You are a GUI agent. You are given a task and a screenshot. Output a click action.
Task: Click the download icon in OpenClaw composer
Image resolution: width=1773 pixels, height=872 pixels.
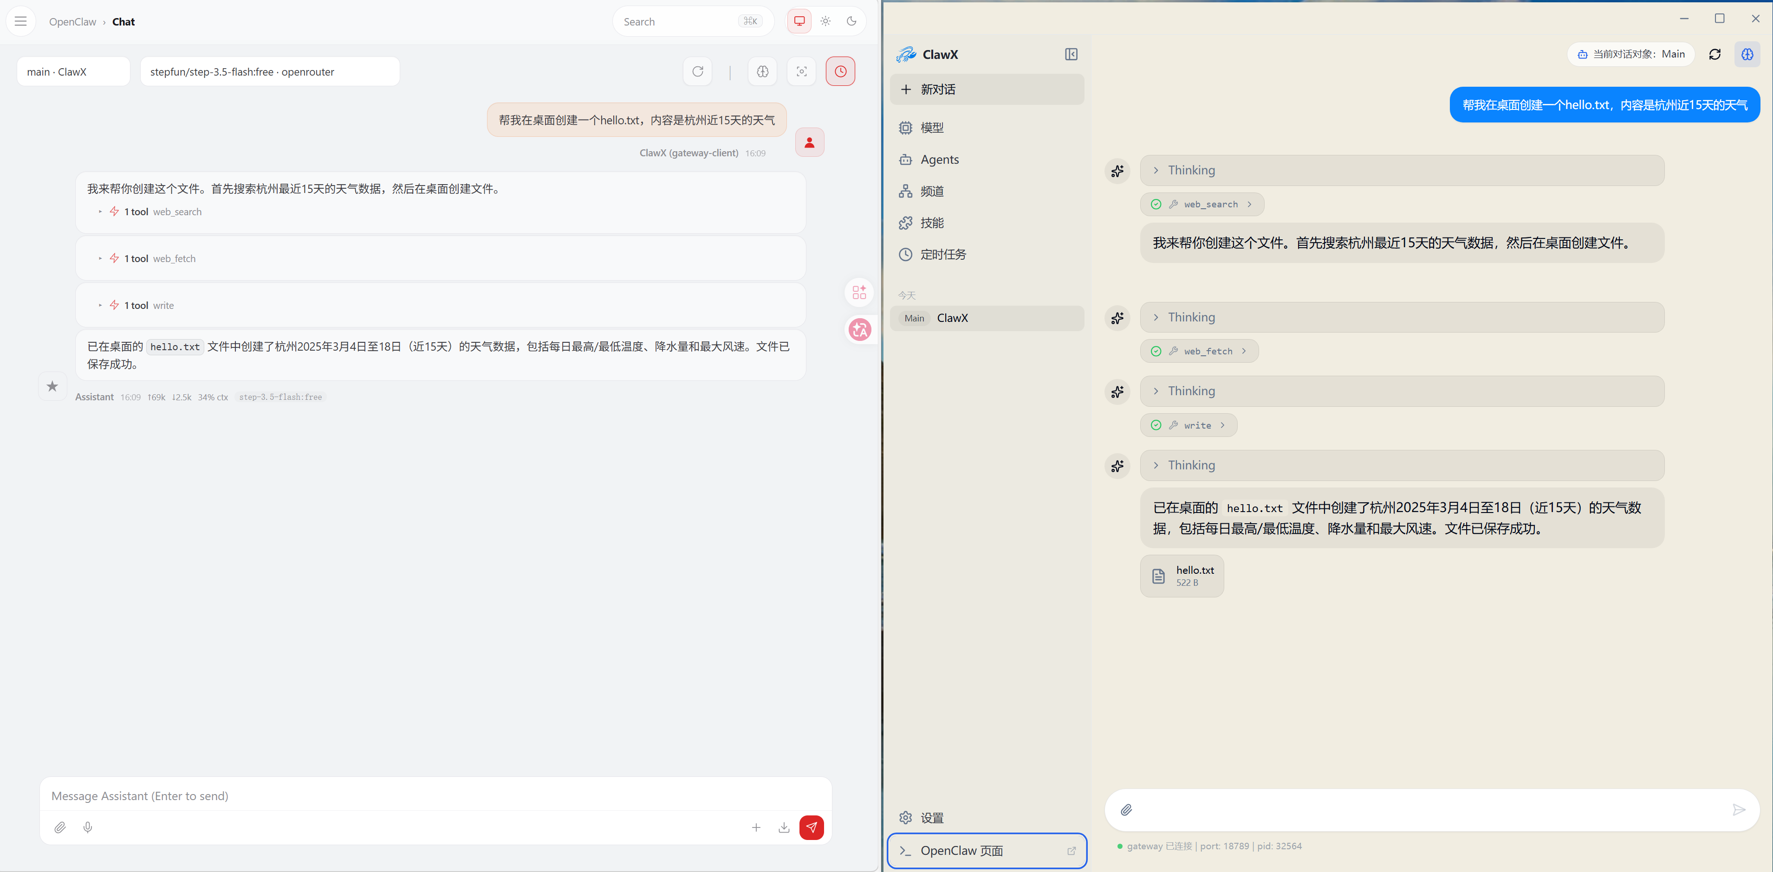tap(783, 827)
